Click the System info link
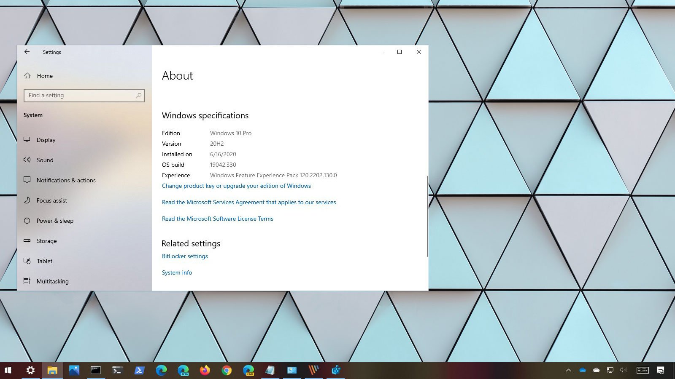Viewport: 675px width, 379px height. (177, 272)
